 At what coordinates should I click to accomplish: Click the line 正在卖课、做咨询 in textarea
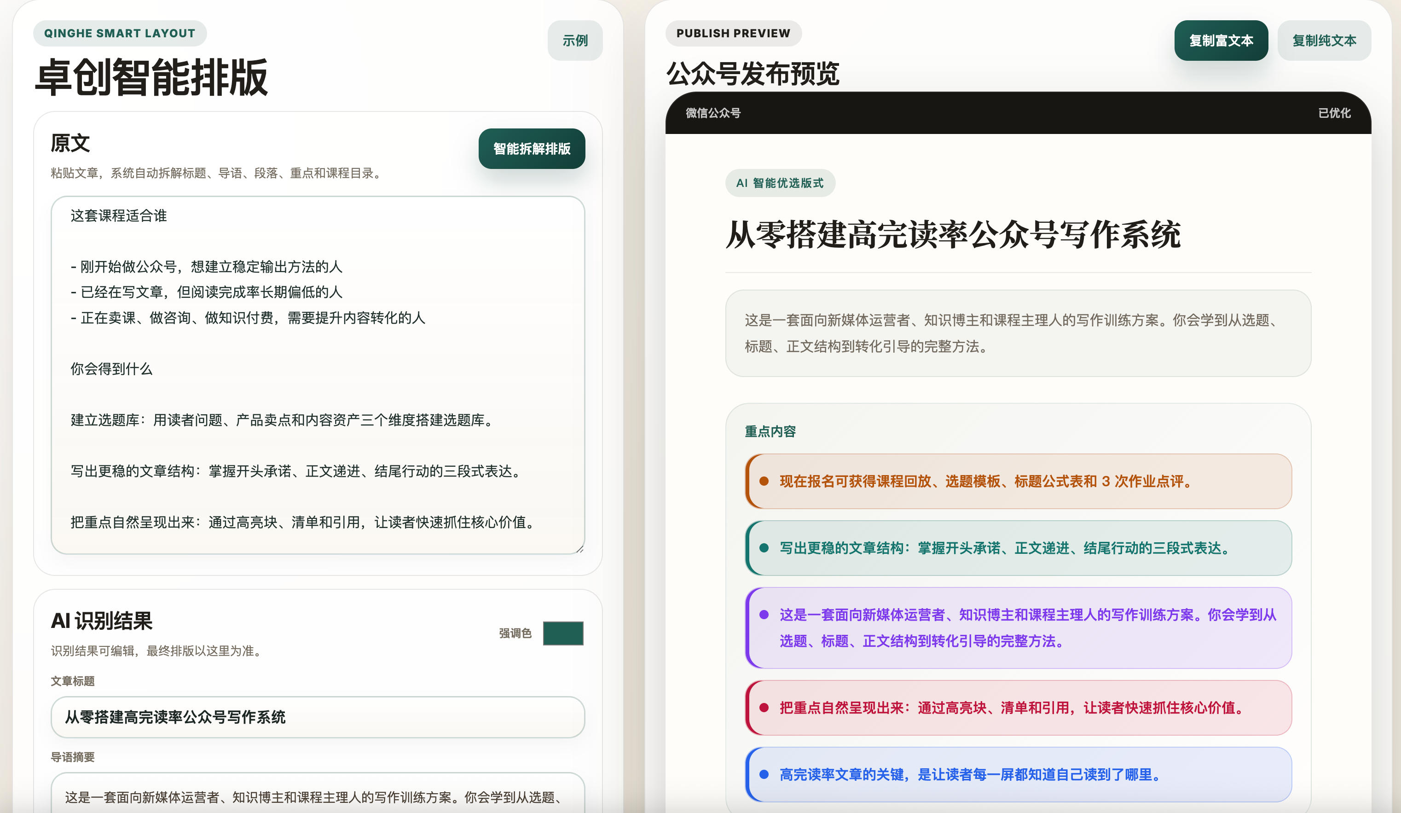tap(248, 318)
